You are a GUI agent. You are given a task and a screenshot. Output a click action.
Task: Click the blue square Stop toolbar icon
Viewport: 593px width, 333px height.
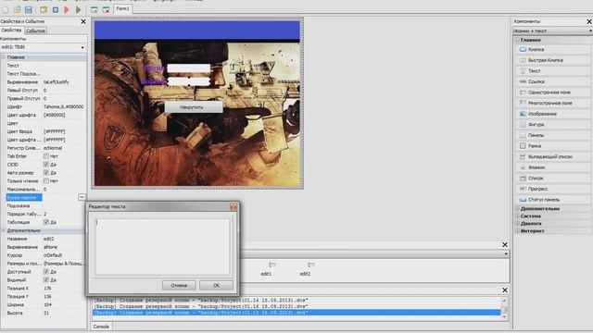coord(56,9)
